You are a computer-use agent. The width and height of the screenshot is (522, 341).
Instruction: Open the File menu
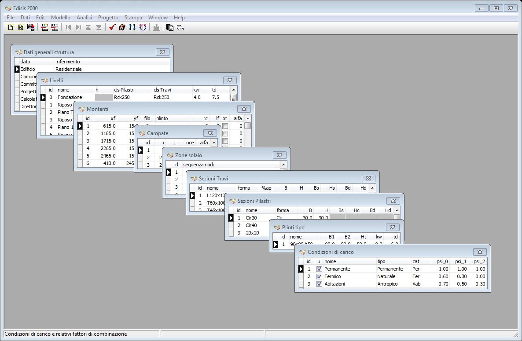coord(11,18)
